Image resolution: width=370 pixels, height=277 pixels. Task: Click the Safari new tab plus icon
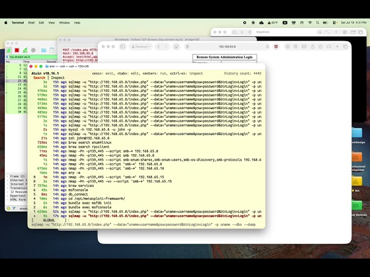337,47
